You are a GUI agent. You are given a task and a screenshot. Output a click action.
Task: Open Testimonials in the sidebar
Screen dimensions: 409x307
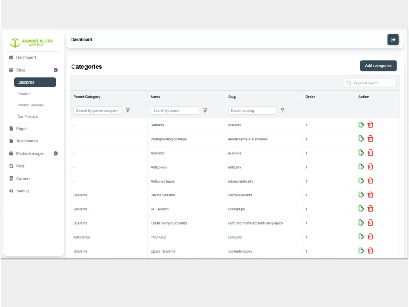coord(27,141)
